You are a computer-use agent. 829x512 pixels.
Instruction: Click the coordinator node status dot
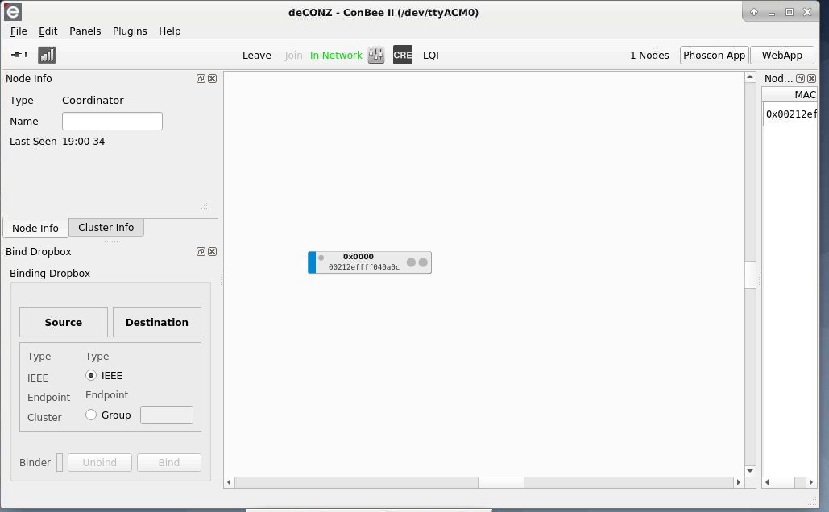321,258
